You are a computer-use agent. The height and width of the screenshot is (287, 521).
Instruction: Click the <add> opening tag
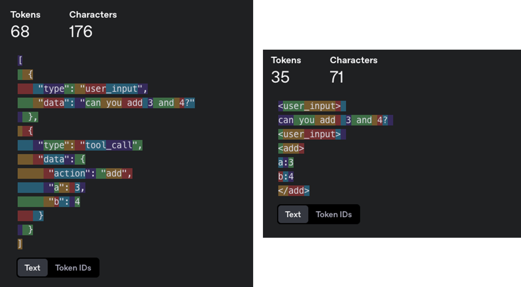point(291,149)
